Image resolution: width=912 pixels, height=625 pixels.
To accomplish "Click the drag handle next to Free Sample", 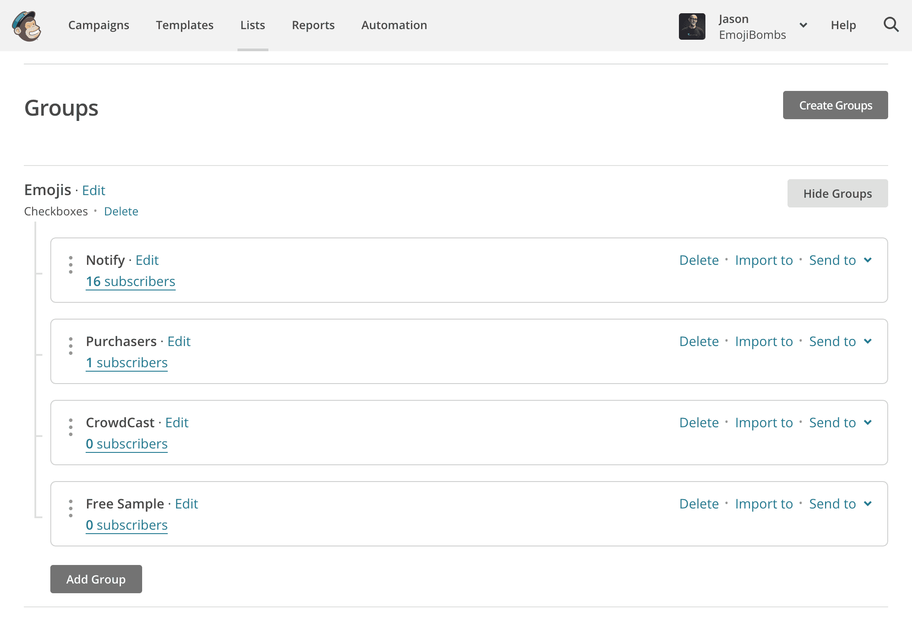I will click(x=71, y=509).
